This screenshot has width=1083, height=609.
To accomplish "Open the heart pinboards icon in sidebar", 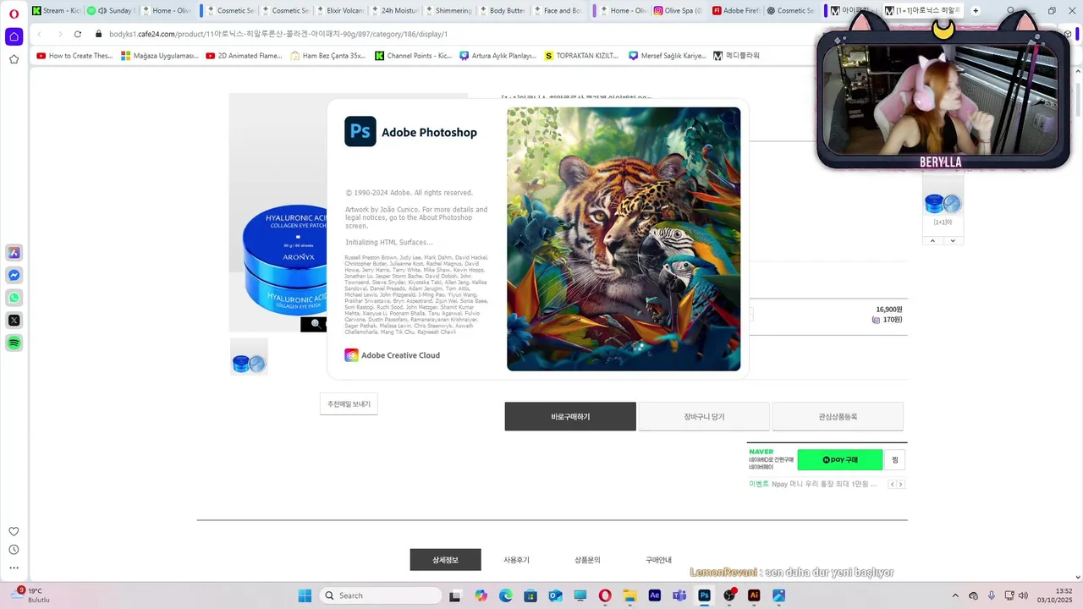I will (14, 531).
